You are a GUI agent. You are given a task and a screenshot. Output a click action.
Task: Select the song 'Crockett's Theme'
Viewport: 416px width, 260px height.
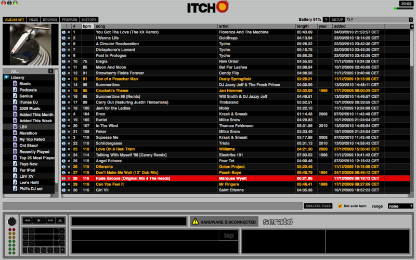pos(112,90)
